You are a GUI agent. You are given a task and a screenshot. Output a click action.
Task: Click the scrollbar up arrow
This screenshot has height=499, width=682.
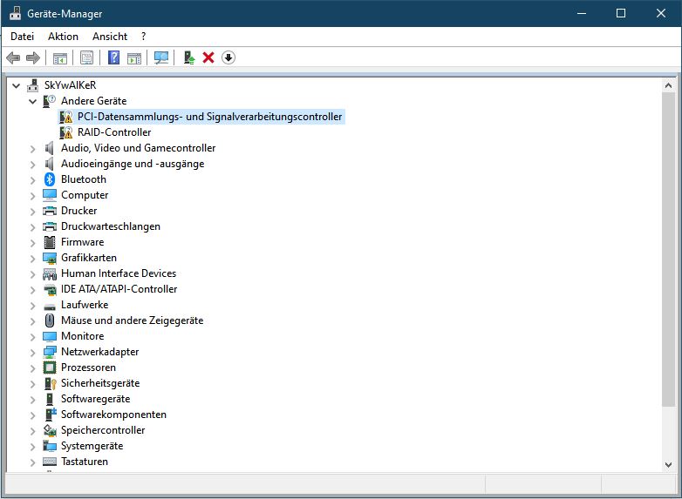point(669,85)
